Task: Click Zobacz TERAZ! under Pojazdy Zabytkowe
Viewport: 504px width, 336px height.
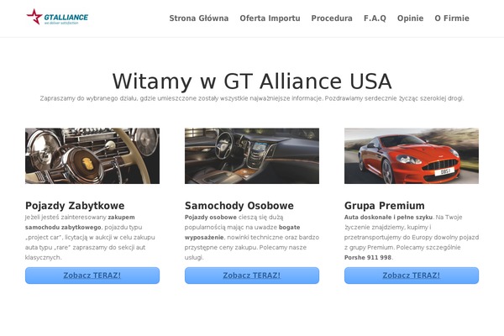Action: coord(92,276)
